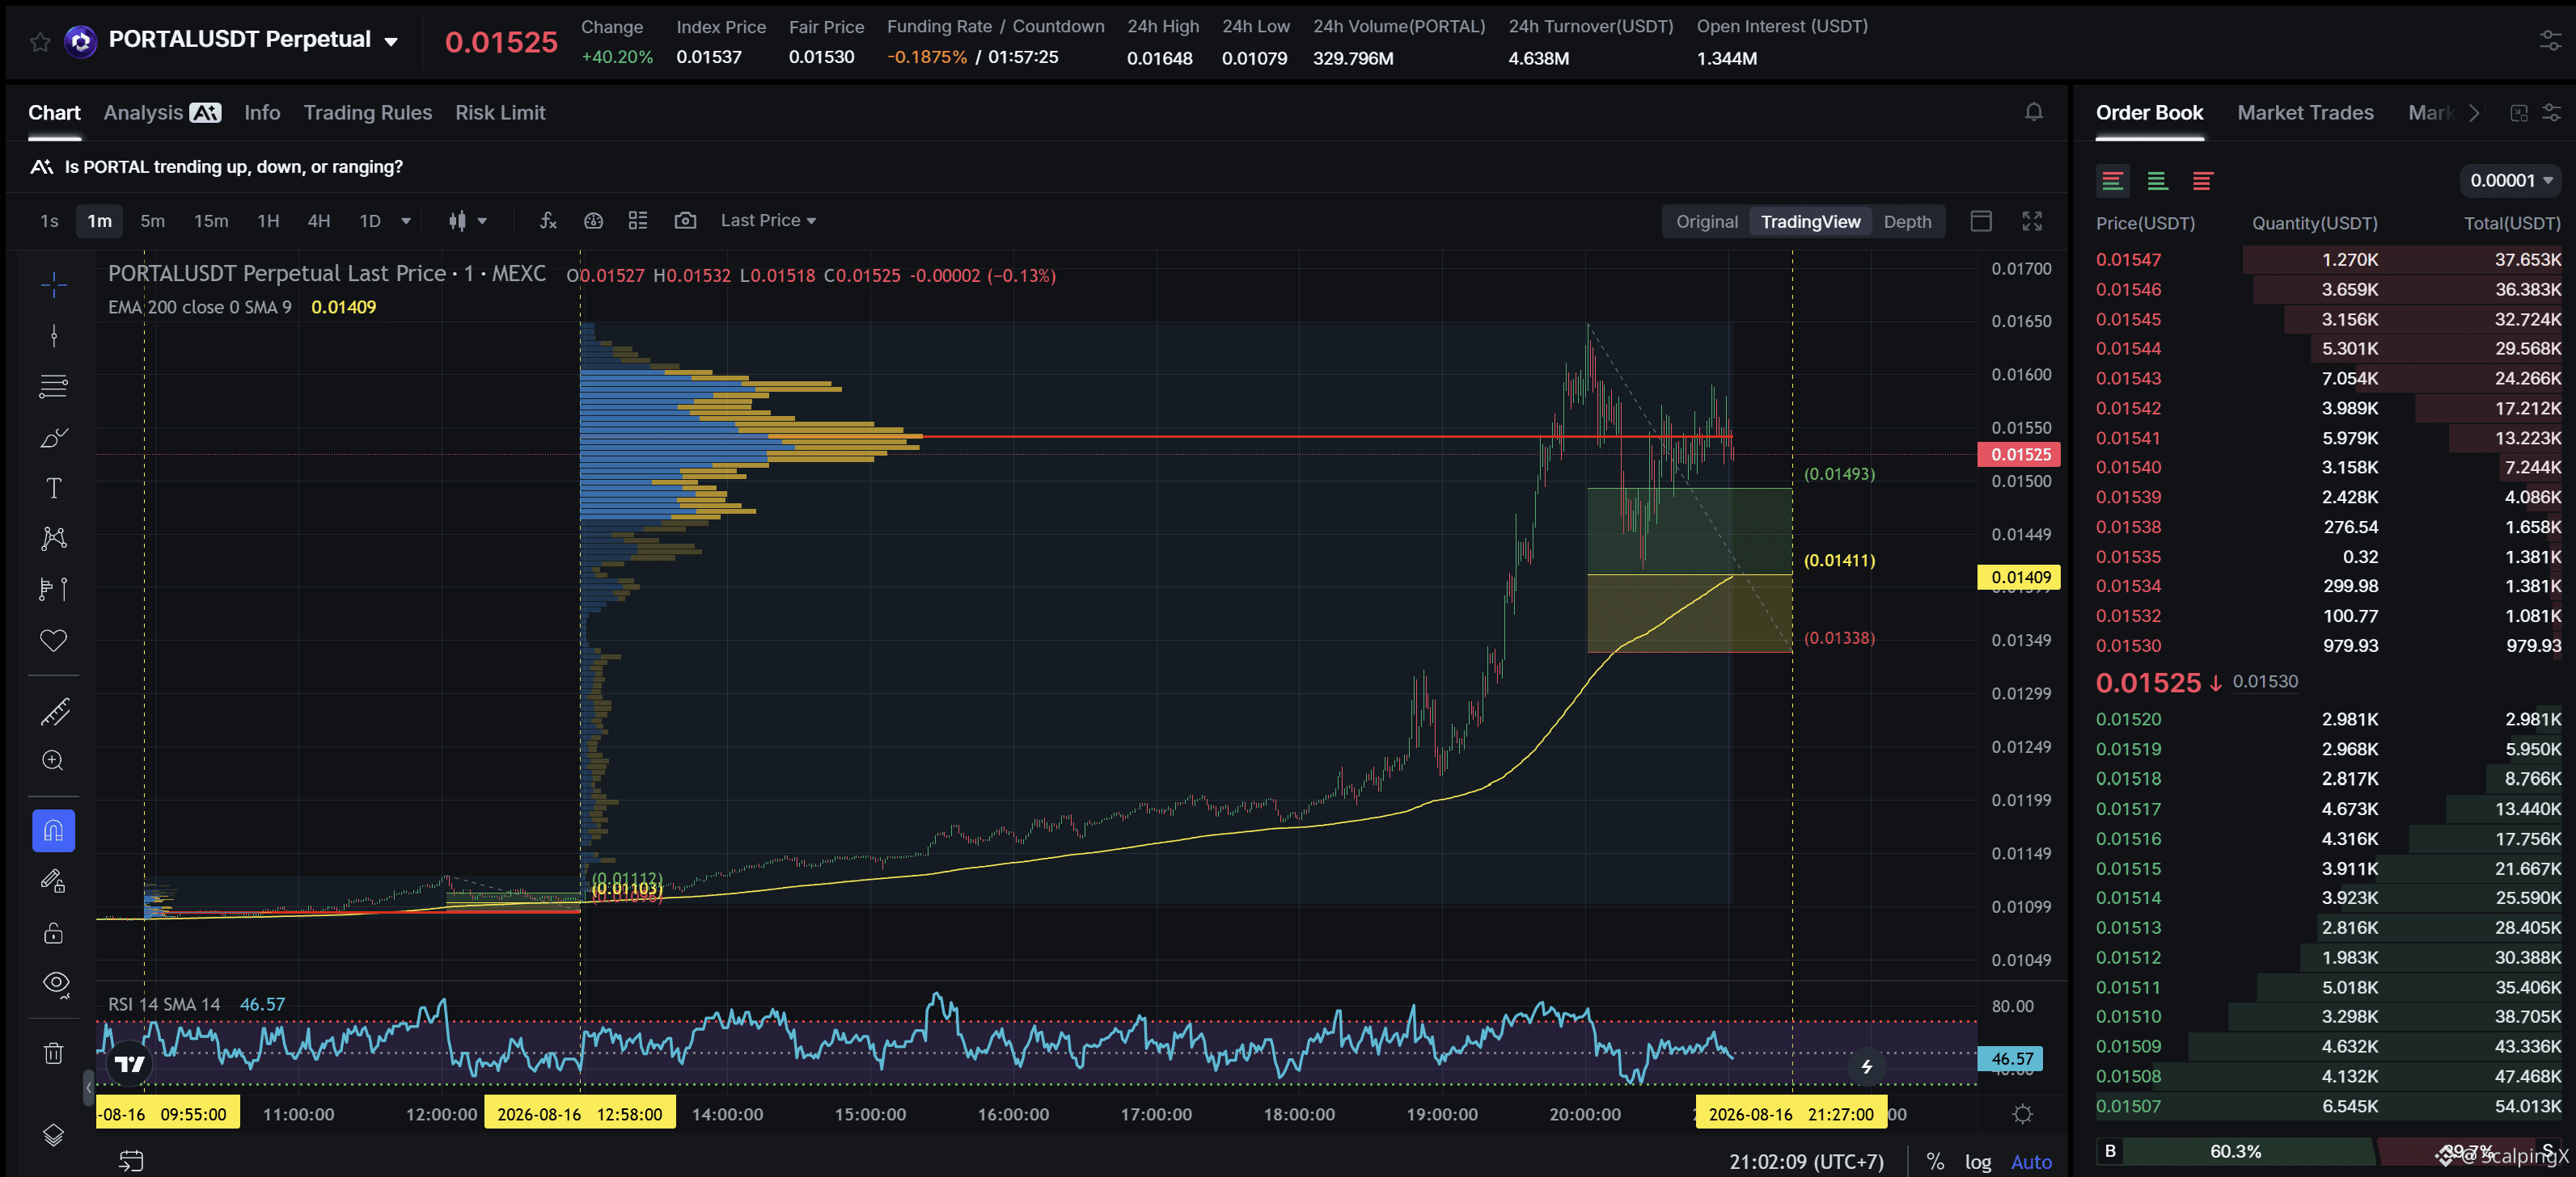
Task: Open the Trading Rules tab
Action: [368, 113]
